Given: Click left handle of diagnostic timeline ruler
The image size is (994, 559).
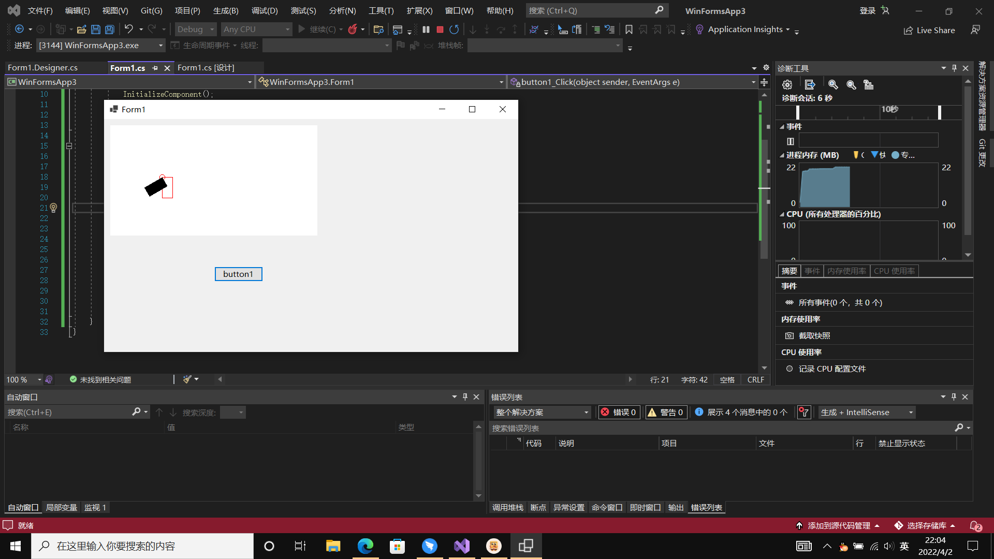Looking at the screenshot, I should click(797, 112).
